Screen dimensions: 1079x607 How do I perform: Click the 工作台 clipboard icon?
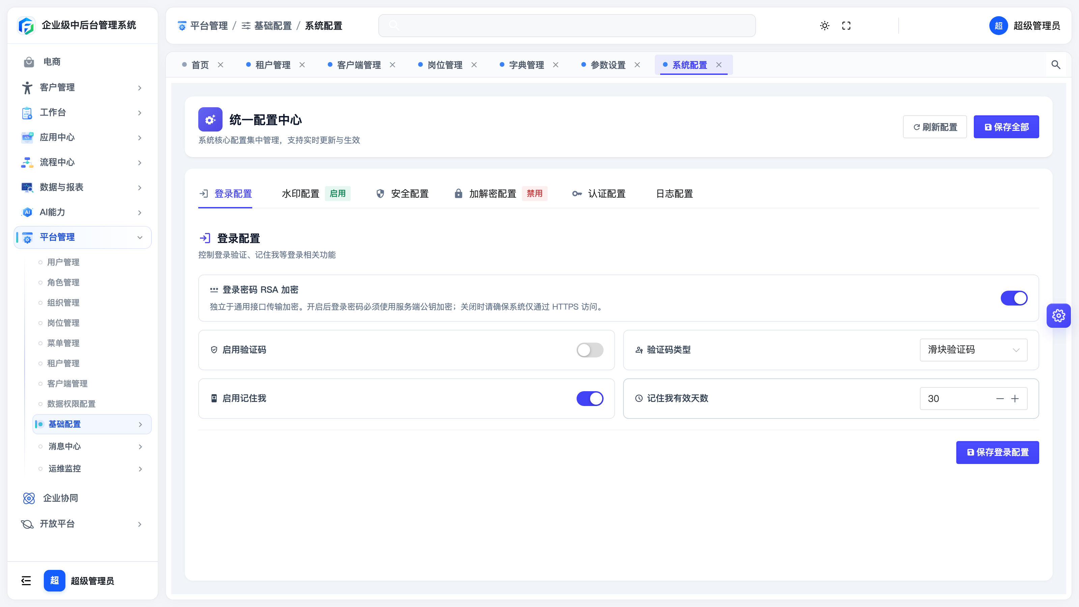27,113
